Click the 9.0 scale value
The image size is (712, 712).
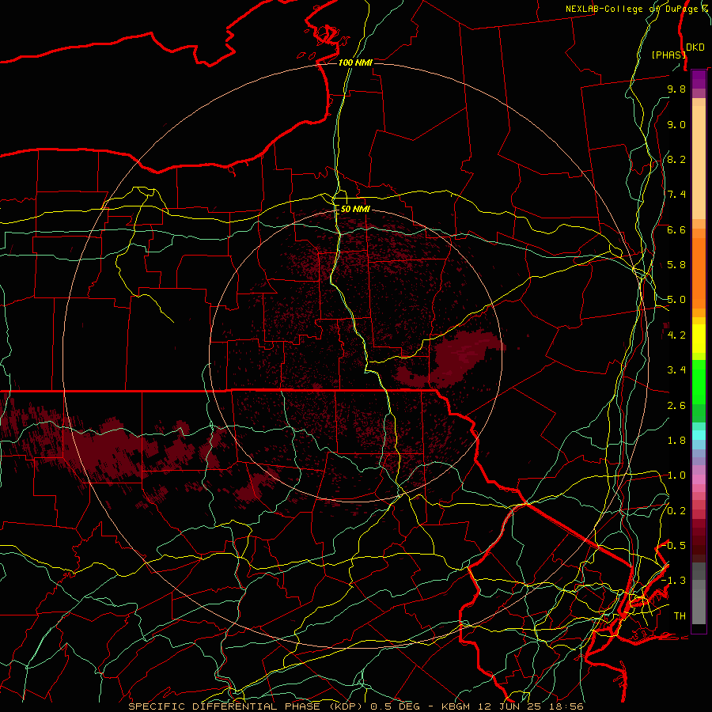click(676, 124)
